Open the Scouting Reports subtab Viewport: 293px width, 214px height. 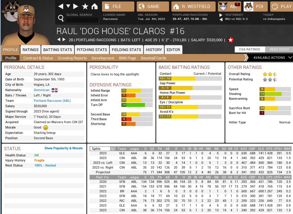coord(72,58)
